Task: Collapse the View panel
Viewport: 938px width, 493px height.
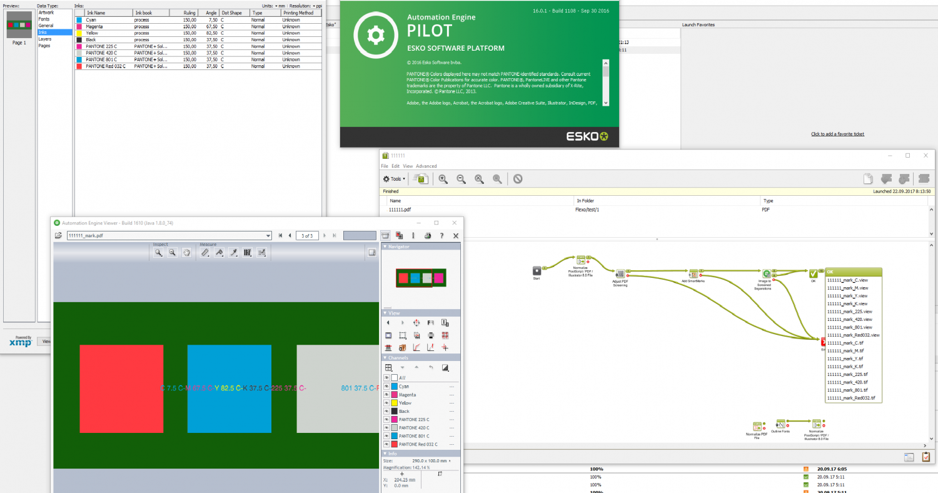Action: click(x=385, y=313)
